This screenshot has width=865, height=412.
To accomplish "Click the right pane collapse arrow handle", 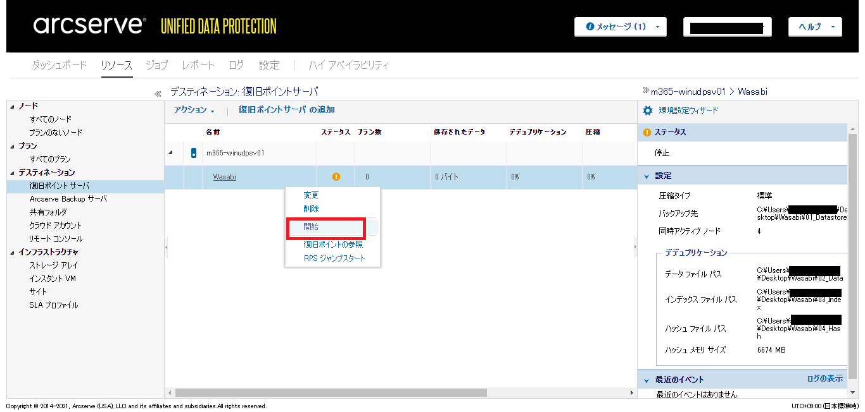I will (x=635, y=247).
